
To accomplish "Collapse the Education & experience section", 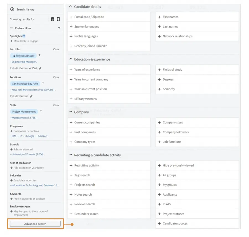I will click(70, 59).
